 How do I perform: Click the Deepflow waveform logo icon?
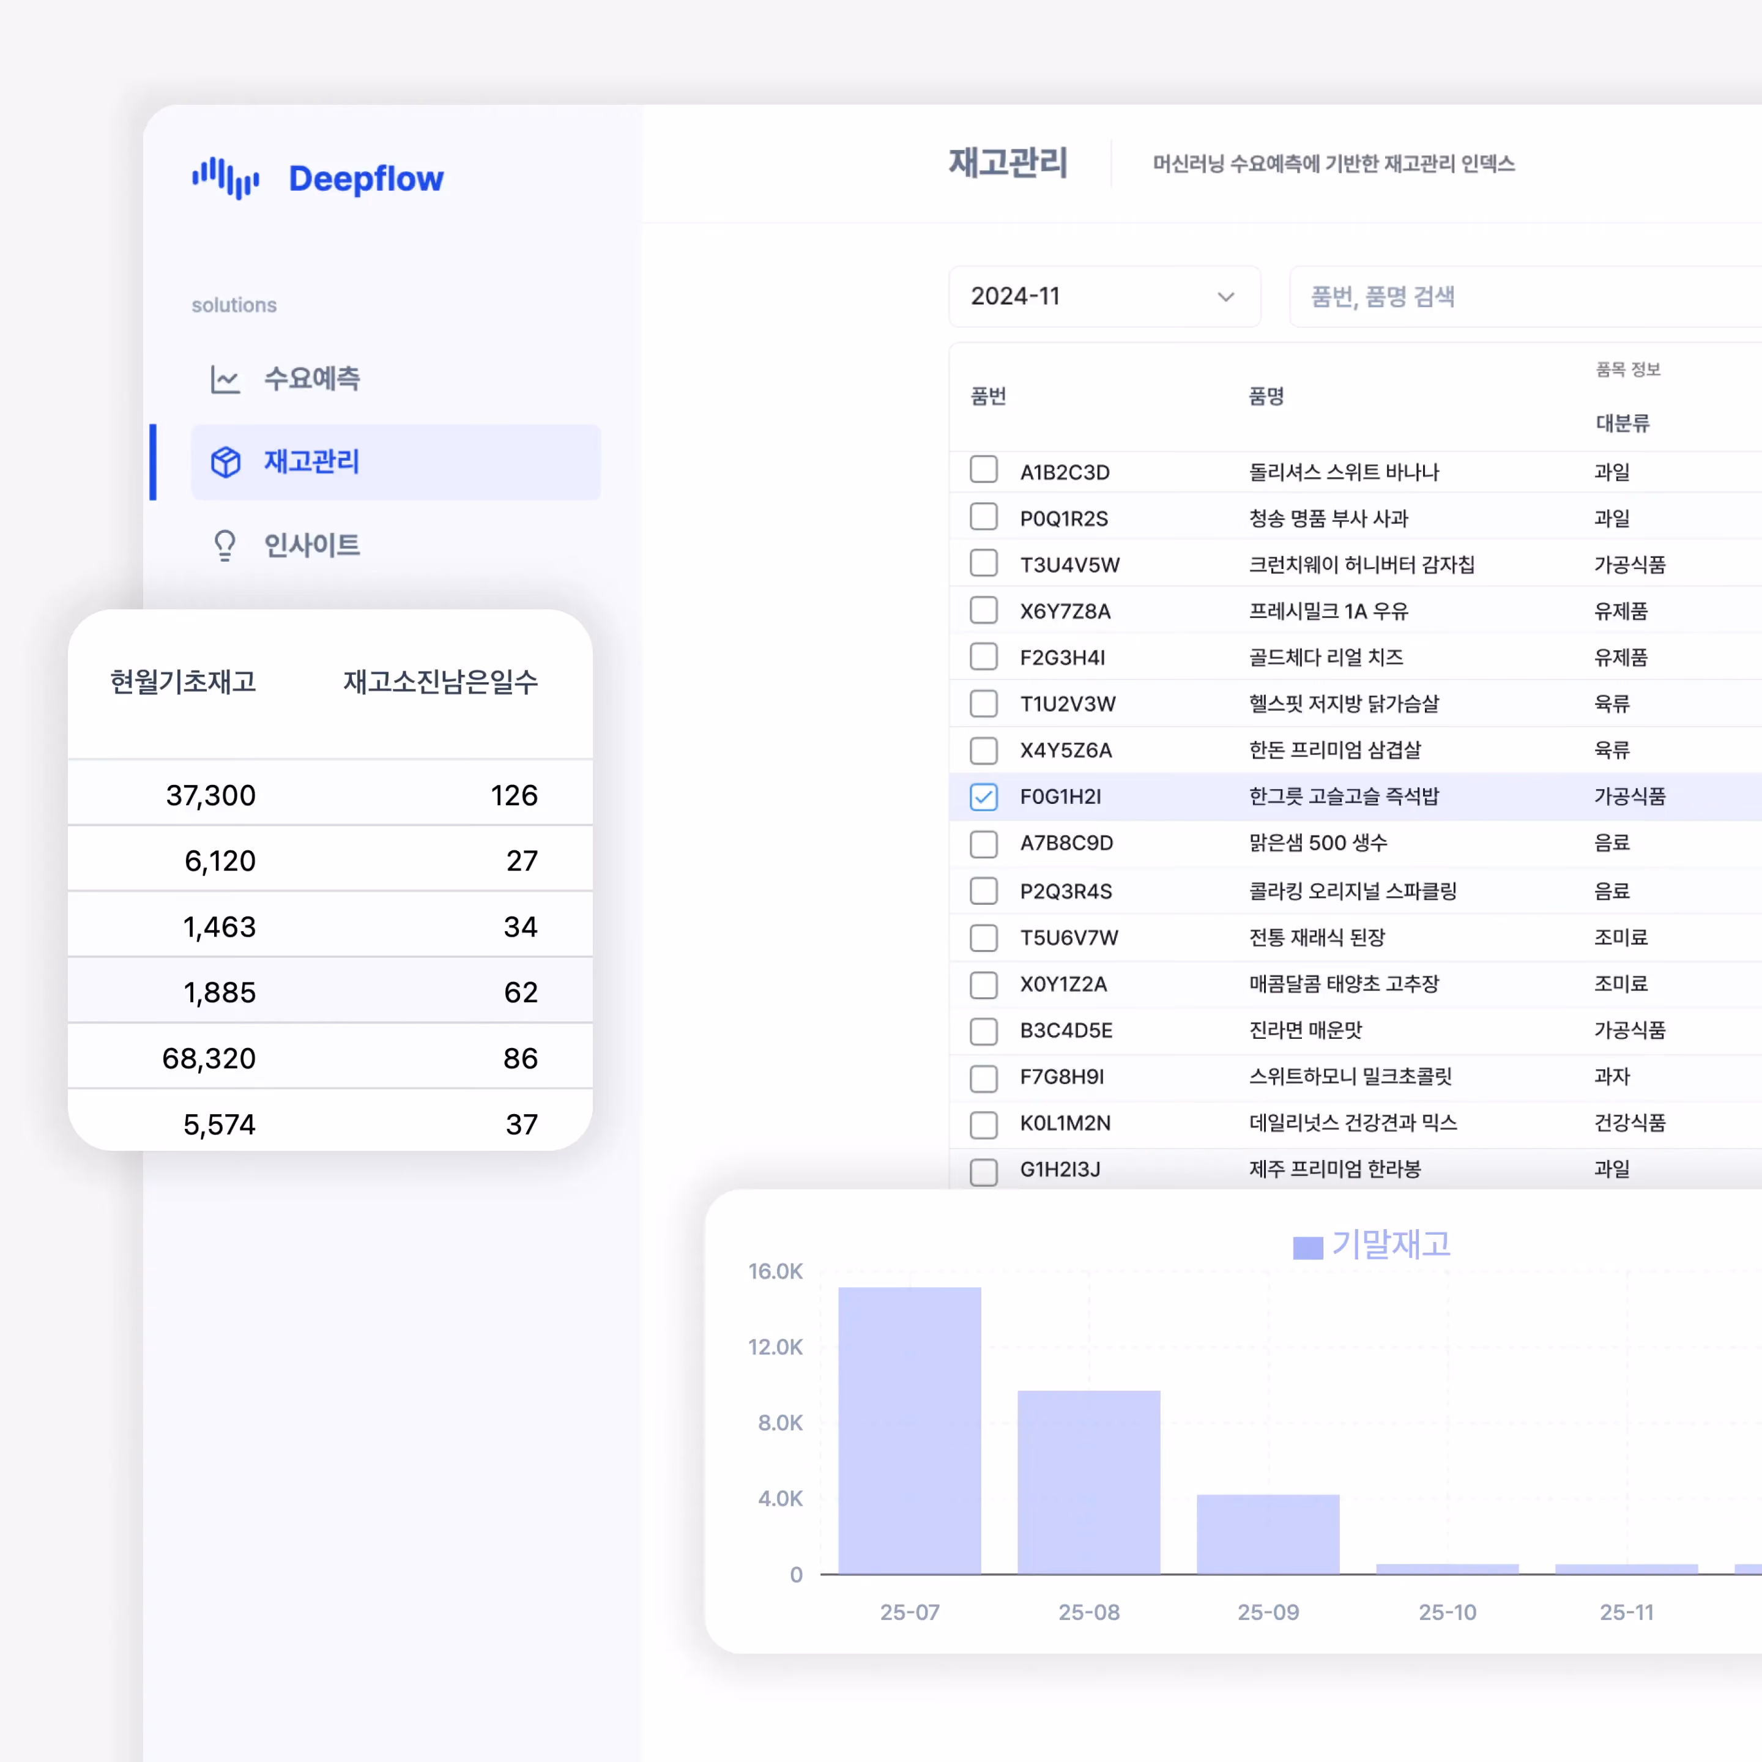pos(225,178)
